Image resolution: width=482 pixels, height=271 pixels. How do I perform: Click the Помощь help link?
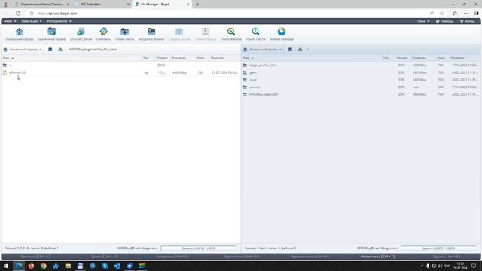(x=444, y=21)
